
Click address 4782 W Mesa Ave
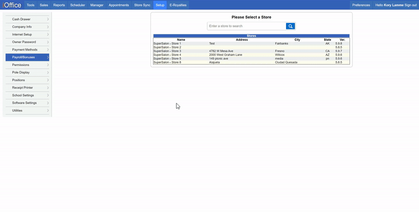click(x=221, y=51)
